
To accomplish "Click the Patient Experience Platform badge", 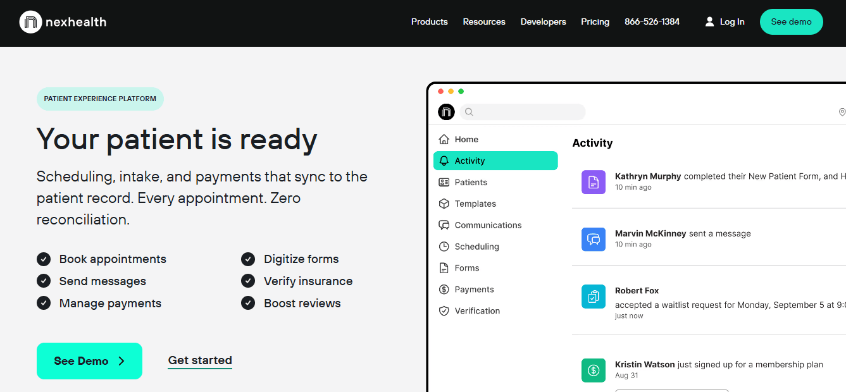I will tap(100, 99).
